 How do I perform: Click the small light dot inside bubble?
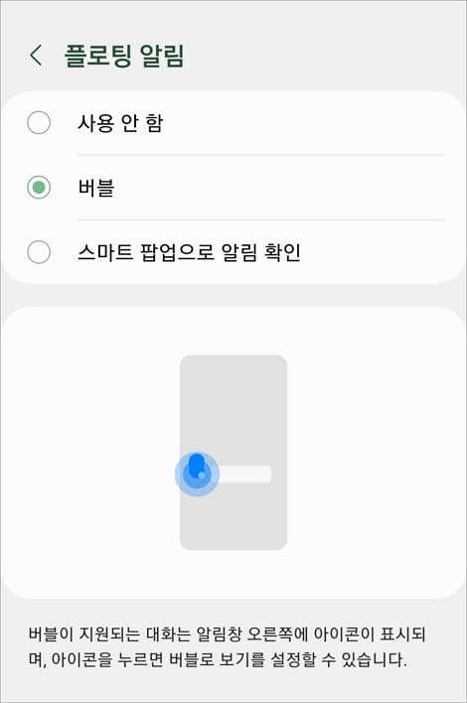[x=202, y=476]
